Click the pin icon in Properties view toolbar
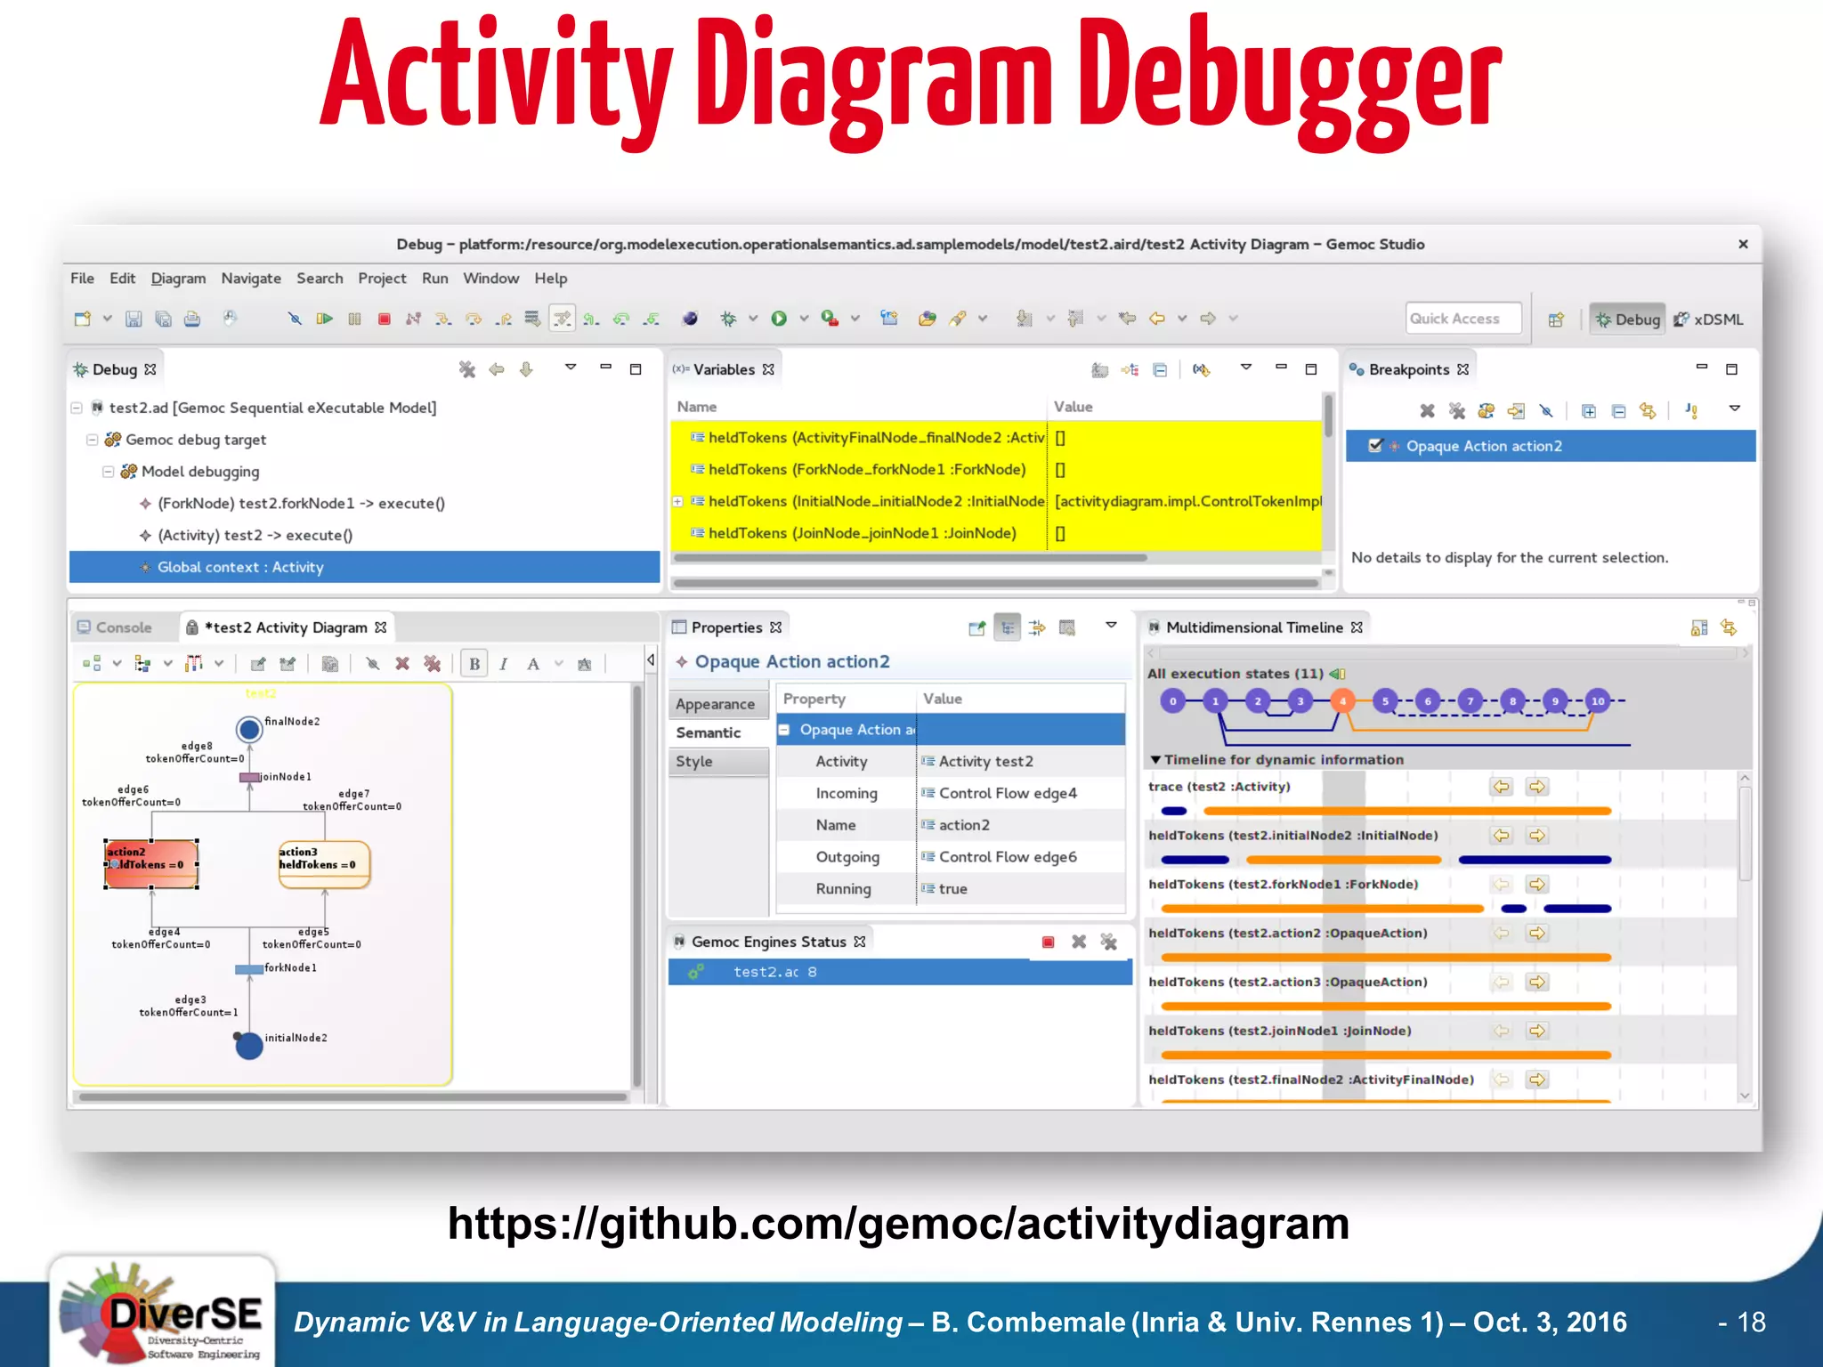1823x1367 pixels. [976, 628]
